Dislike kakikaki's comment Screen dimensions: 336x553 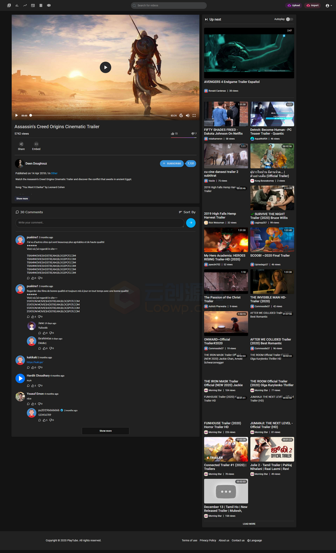[39, 368]
